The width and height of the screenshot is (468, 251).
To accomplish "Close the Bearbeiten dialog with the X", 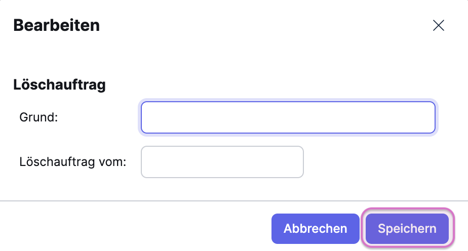I will [x=438, y=26].
